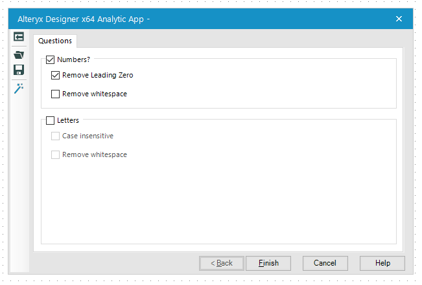422x285 pixels.
Task: Uncheck Remove Leading Zero
Action: point(56,75)
